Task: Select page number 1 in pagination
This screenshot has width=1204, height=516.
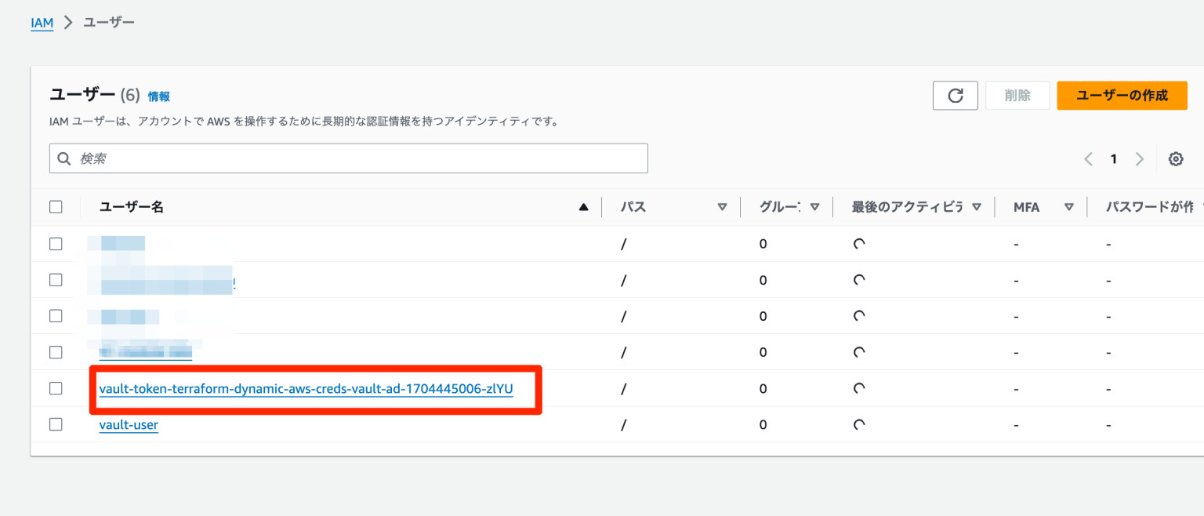Action: 1113,158
